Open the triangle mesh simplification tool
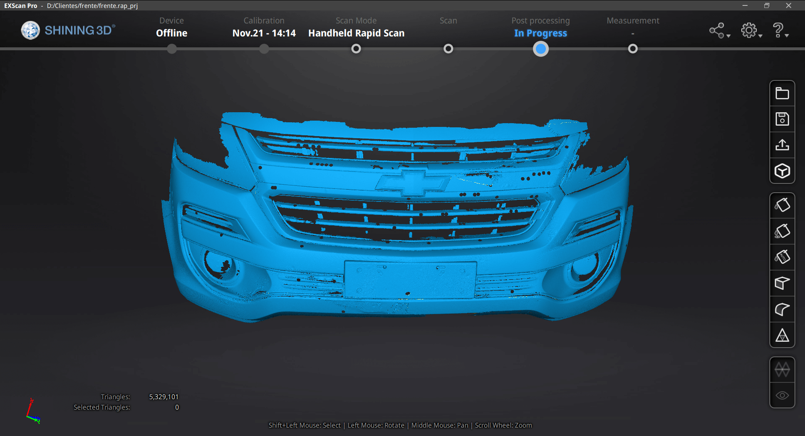Viewport: 805px width, 436px height. point(782,335)
